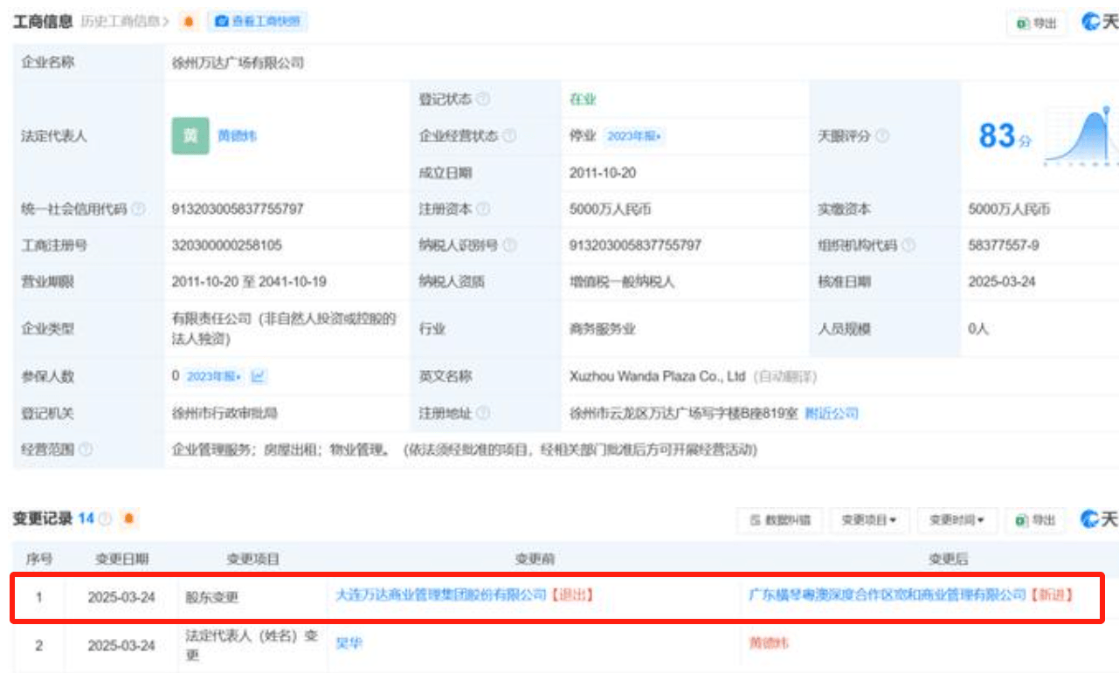Click the green 黄 avatar of legal representative
1119x673 pixels.
tap(190, 136)
